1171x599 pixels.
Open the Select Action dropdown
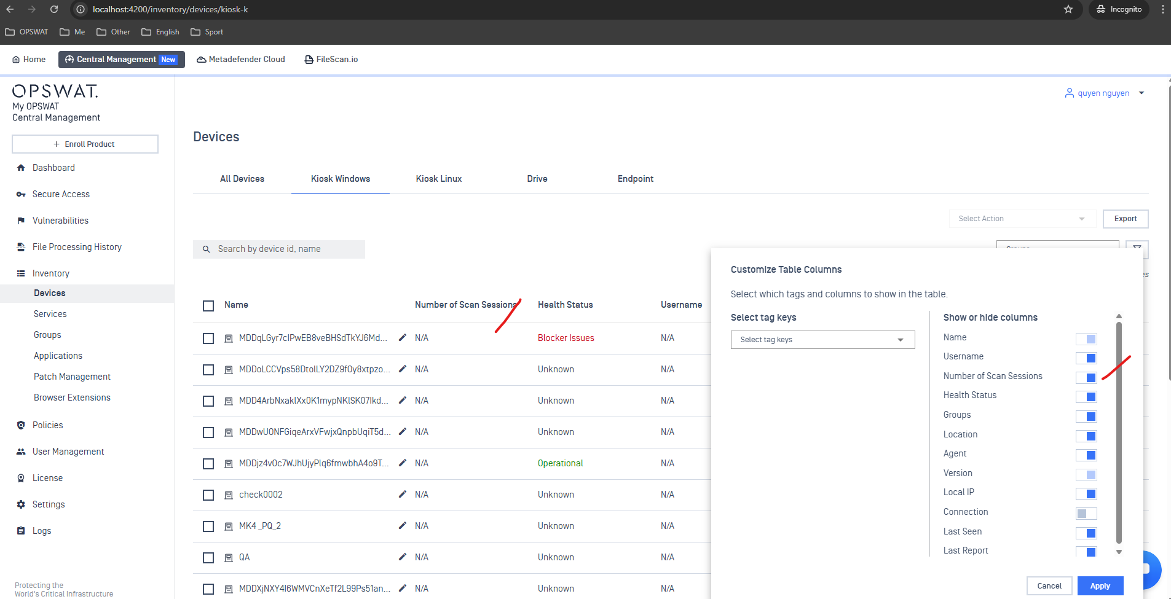[1022, 219]
